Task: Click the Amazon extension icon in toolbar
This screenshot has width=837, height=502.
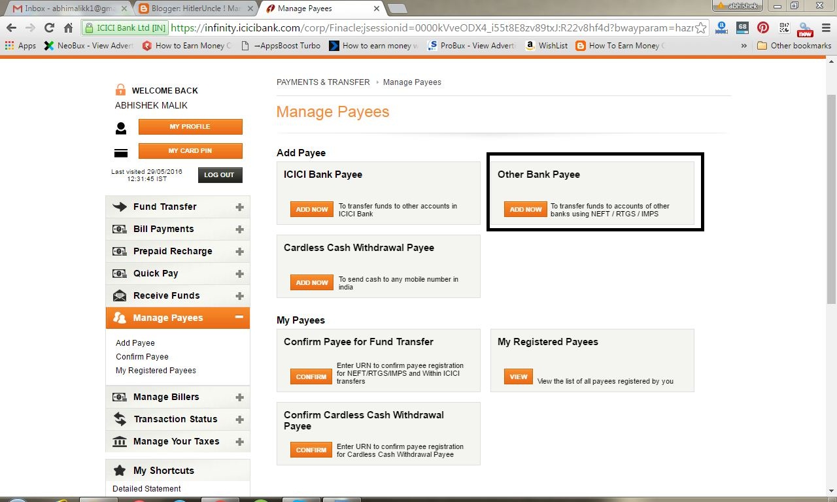Action: point(721,28)
